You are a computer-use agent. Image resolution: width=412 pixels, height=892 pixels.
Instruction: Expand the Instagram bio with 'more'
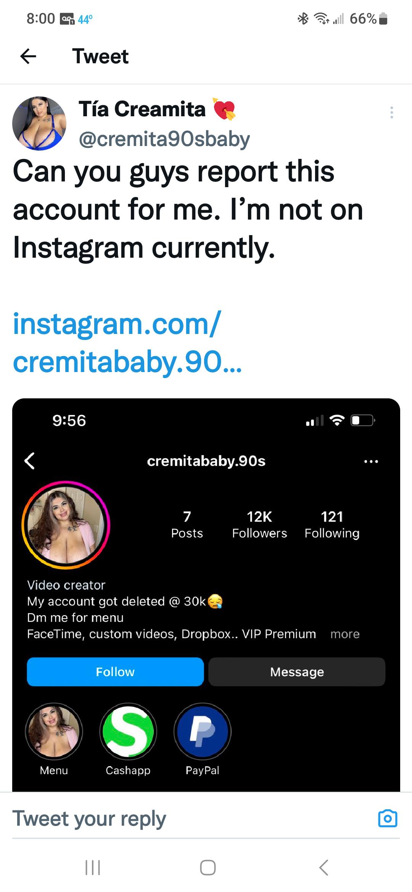(344, 634)
